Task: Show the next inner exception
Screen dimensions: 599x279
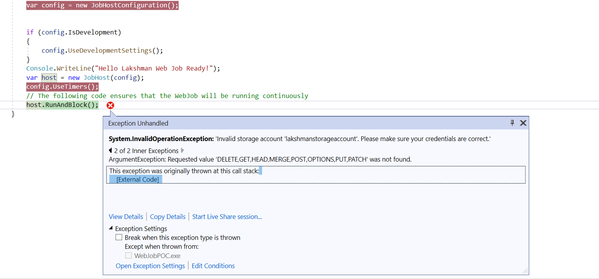Action: point(181,150)
